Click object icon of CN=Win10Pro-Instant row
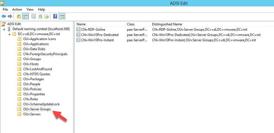 (x=79, y=40)
